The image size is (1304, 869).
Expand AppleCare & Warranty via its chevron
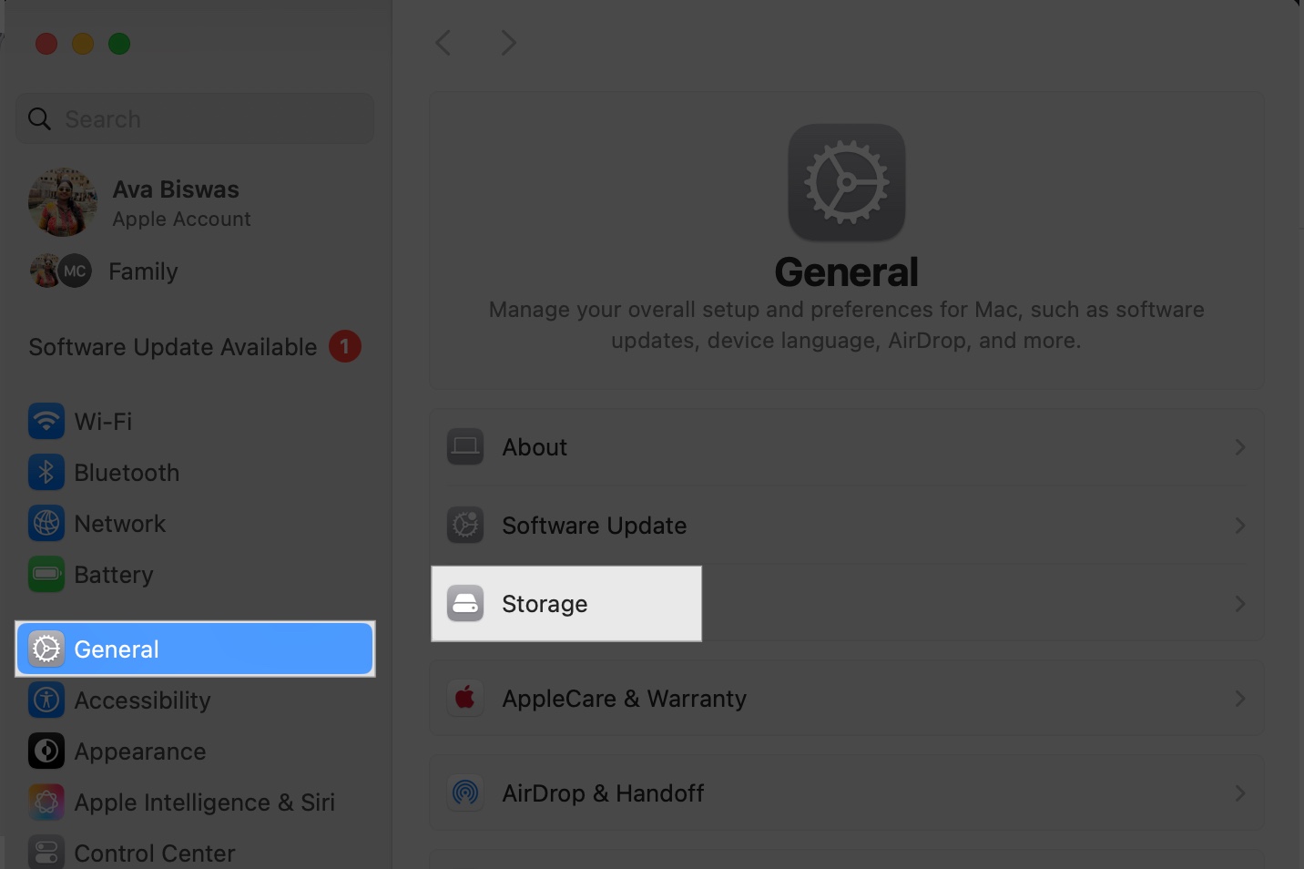pos(1239,698)
